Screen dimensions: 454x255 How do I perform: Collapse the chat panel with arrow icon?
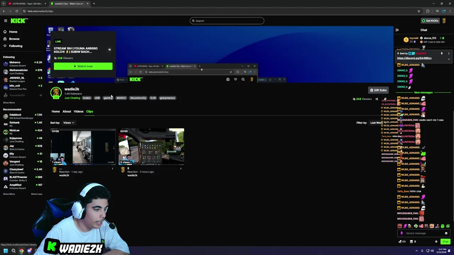point(397,30)
